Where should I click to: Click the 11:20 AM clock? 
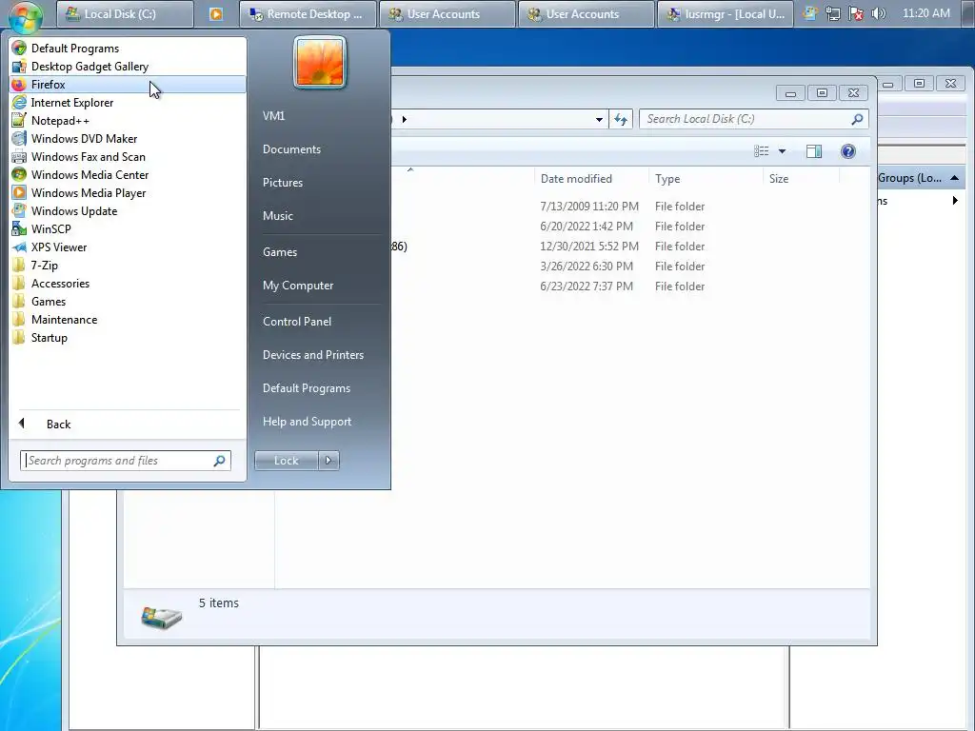925,13
